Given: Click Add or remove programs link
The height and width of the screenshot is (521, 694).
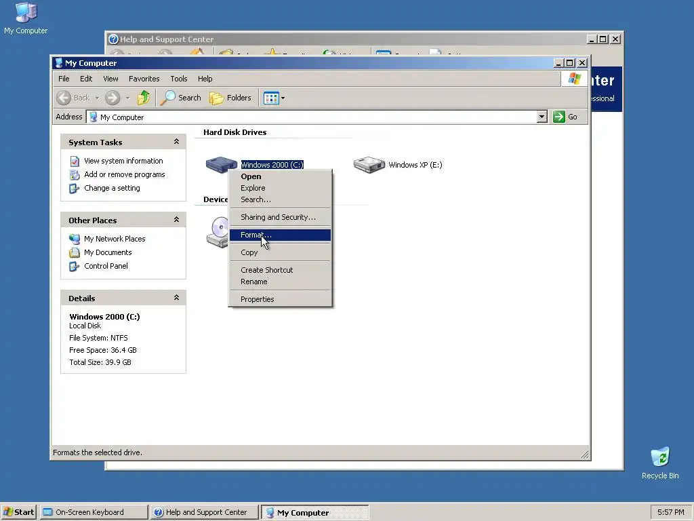Looking at the screenshot, I should (125, 174).
